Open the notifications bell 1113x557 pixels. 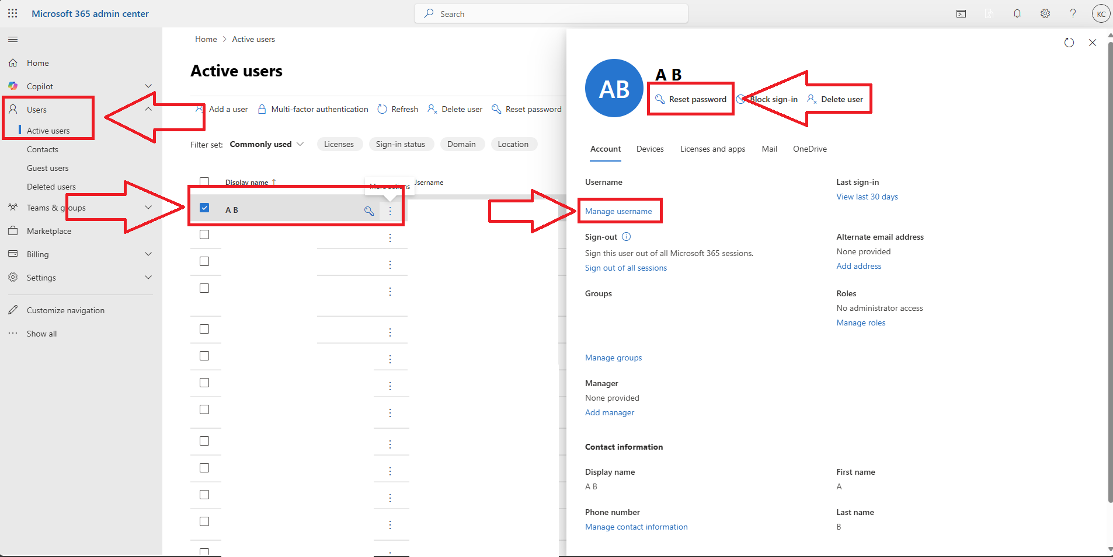pos(1017,14)
